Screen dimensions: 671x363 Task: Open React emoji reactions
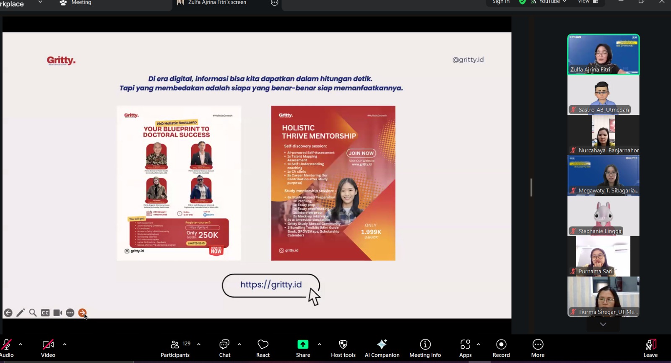(263, 348)
